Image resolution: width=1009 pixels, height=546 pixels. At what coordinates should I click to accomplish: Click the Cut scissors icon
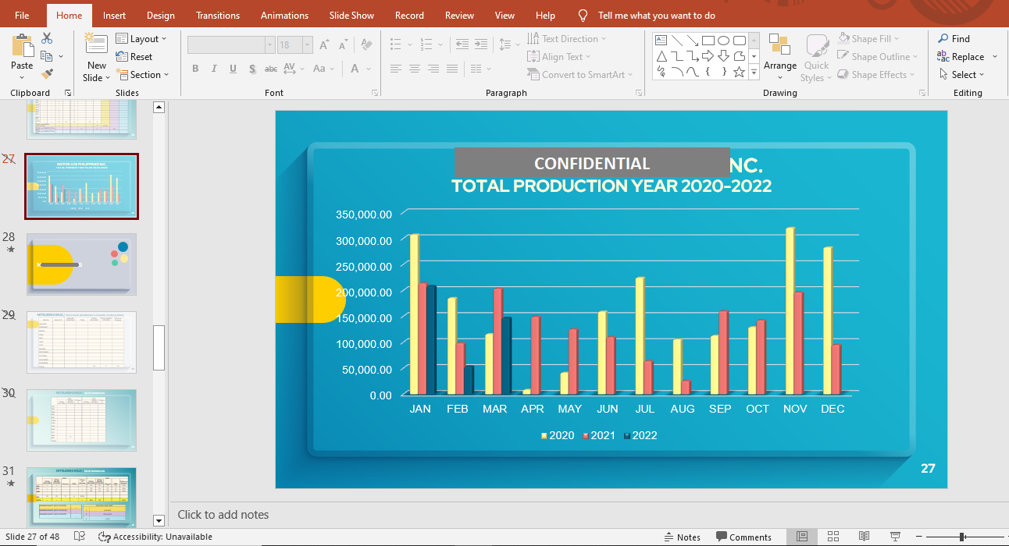coord(47,38)
